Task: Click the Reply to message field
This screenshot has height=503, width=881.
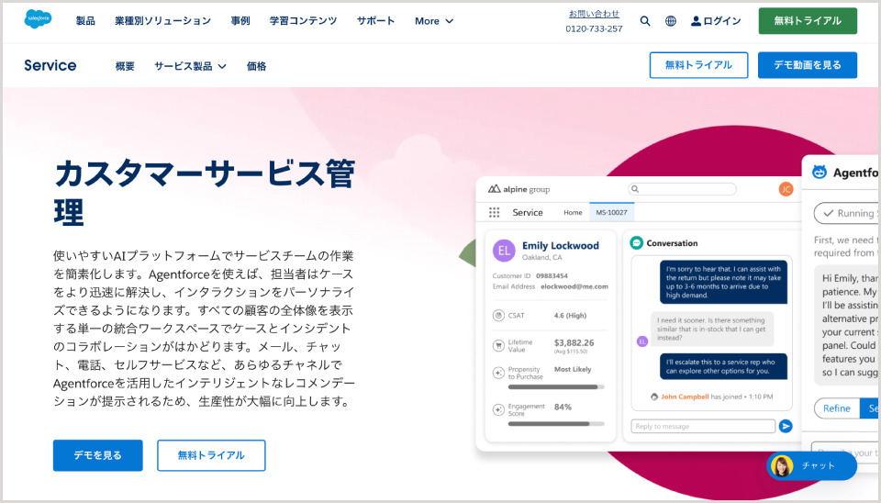Action: 703,426
